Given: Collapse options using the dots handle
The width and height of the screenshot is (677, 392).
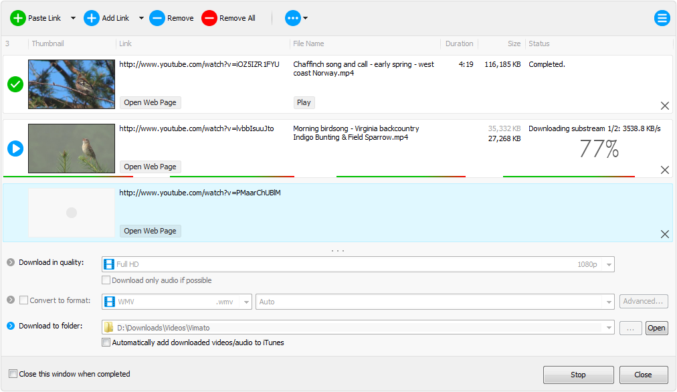Looking at the screenshot, I should (338, 249).
